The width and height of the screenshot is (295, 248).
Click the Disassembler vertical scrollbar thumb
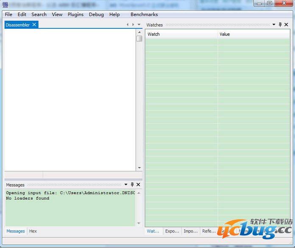[139, 39]
